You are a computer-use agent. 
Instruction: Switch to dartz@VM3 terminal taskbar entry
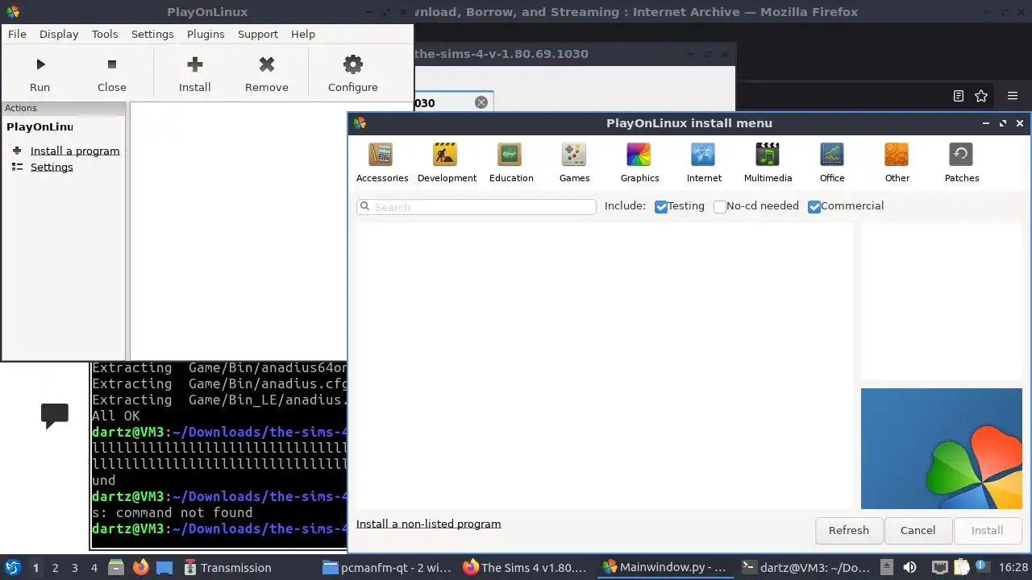click(805, 568)
